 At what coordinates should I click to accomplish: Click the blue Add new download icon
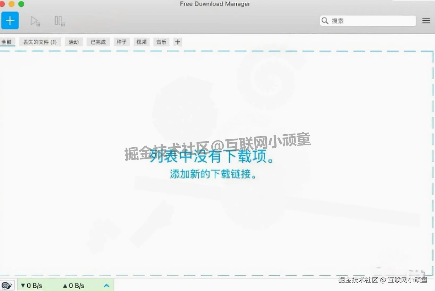[10, 20]
